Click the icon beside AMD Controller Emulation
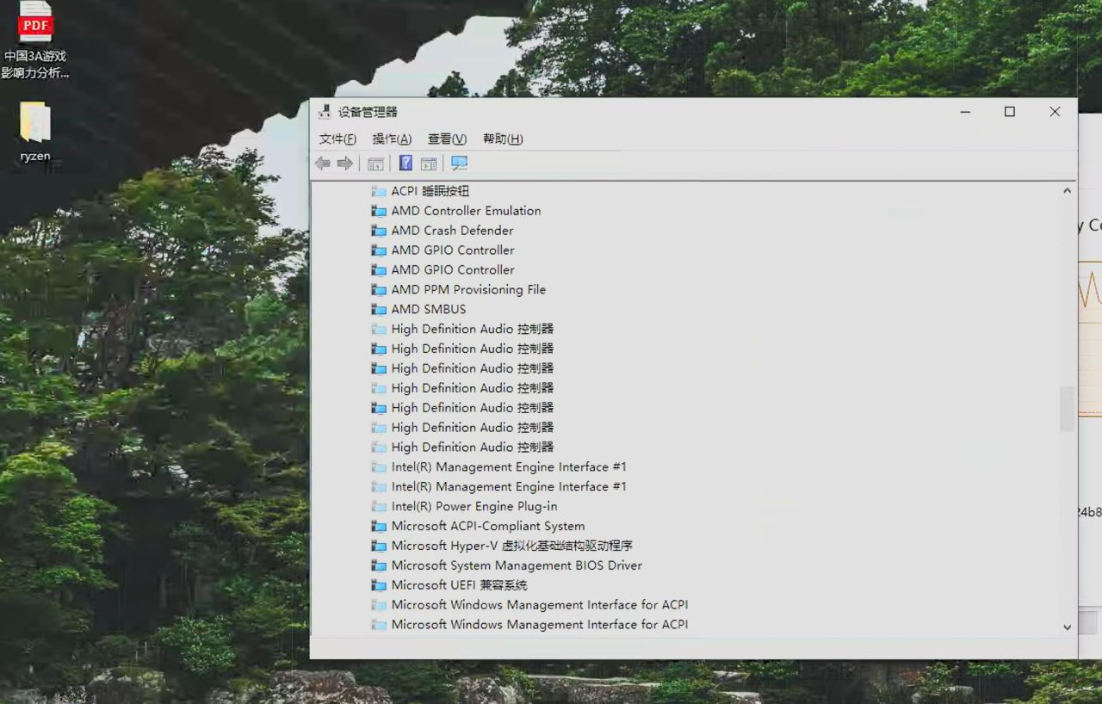 379,211
